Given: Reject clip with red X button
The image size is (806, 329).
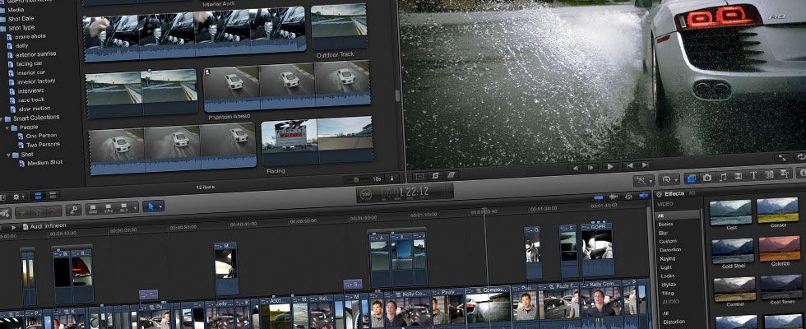Looking at the screenshot, I should click(x=54, y=211).
